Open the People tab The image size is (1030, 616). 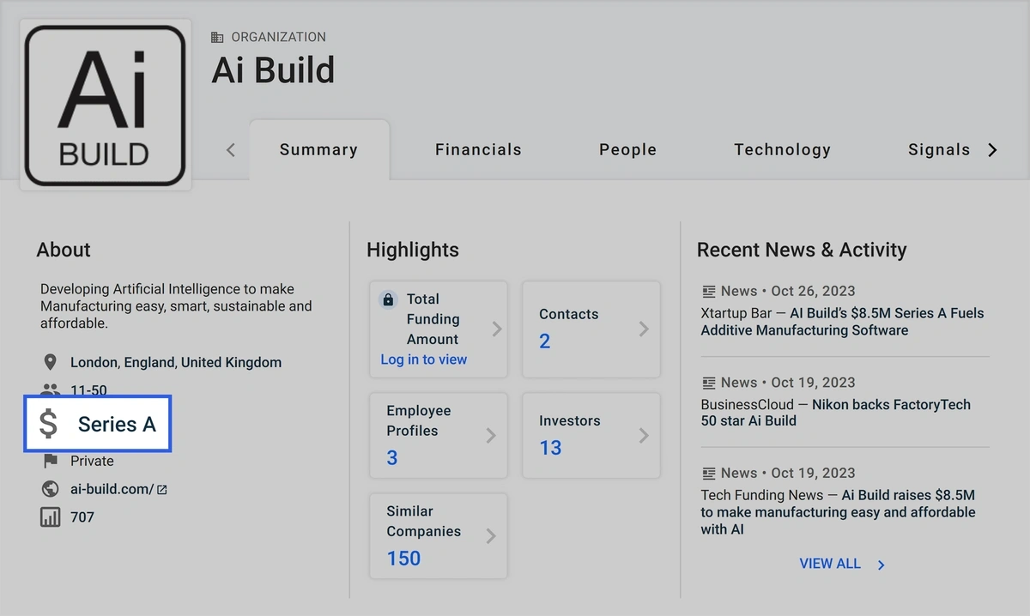tap(627, 150)
